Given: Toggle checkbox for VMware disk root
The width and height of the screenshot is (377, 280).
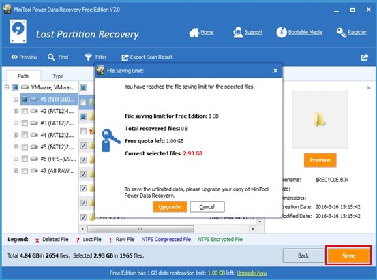Looking at the screenshot, I should (16, 87).
